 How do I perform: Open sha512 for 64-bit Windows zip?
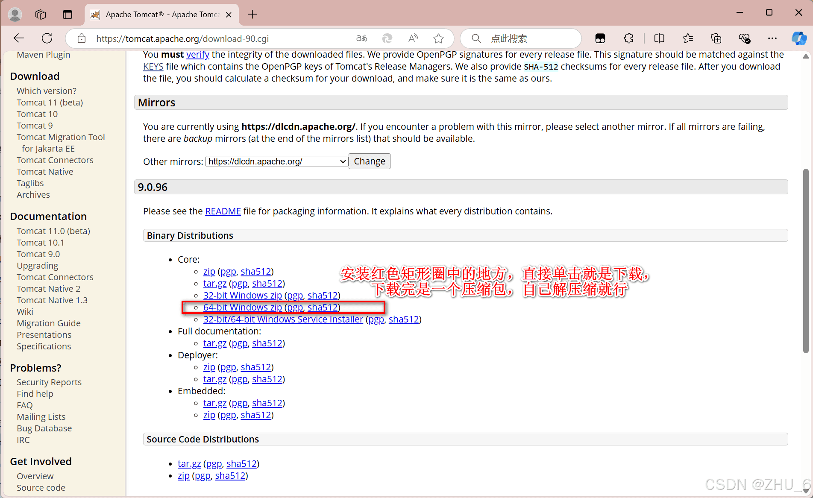[323, 308]
